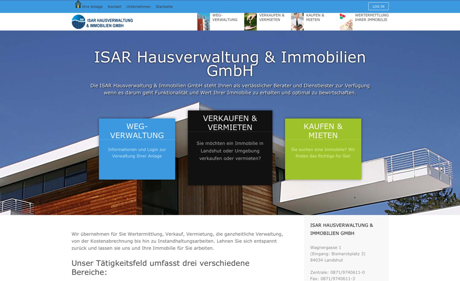Open Verkaufen & Vermieten in the header navigation

272,18
